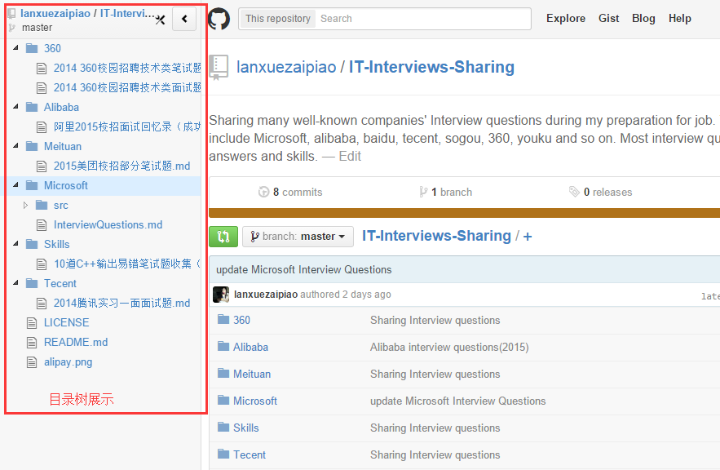
Task: Expand the src subfolder triangle
Action: point(26,205)
